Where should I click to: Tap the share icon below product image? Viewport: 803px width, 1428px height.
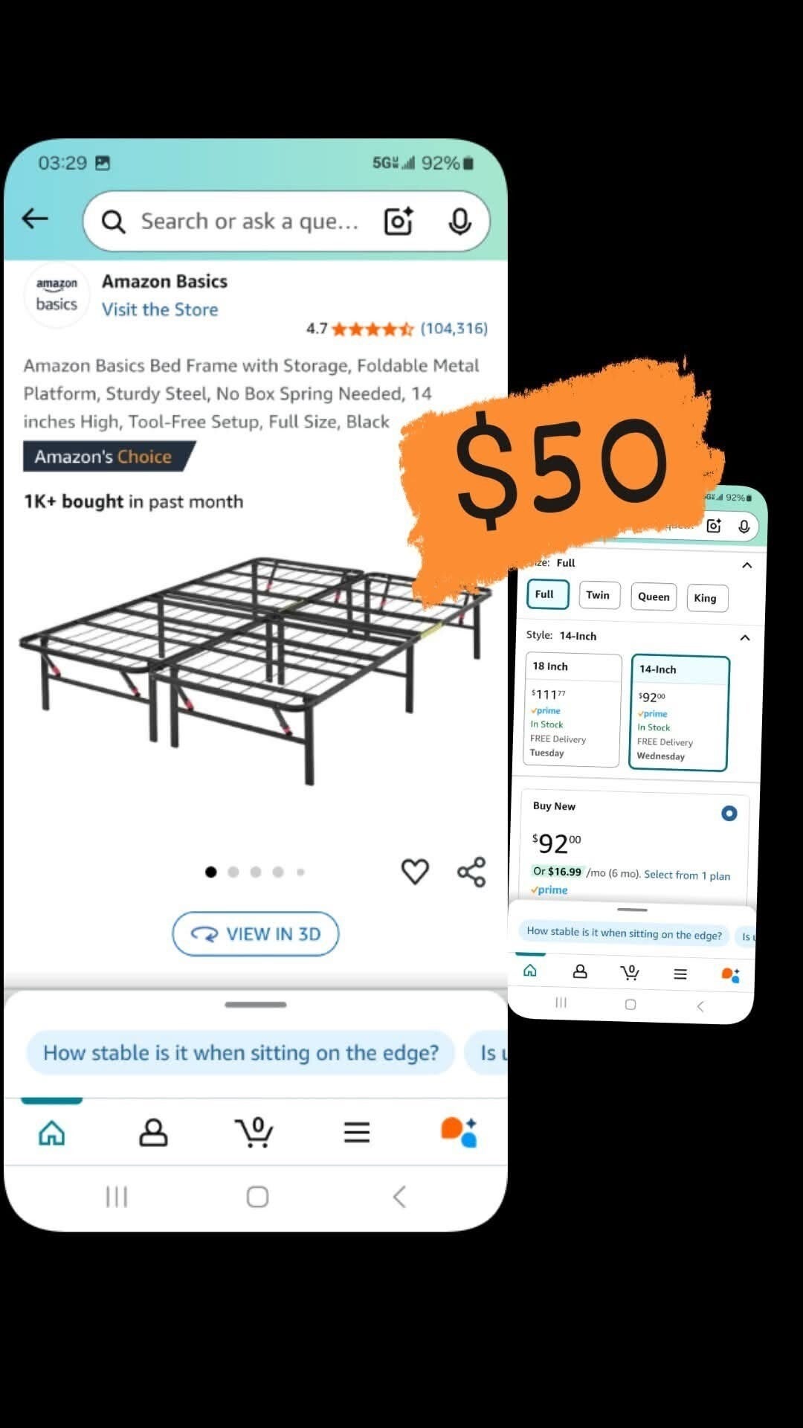tap(471, 872)
